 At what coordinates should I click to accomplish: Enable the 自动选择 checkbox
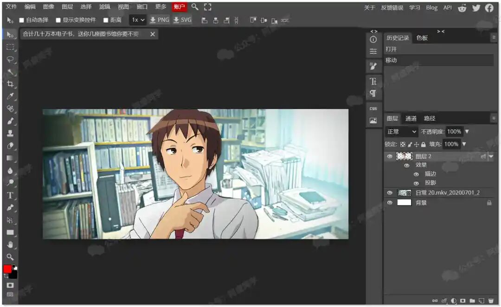click(21, 20)
